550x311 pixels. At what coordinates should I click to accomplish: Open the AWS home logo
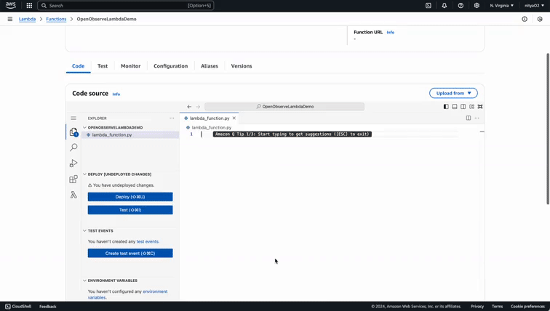coord(10,5)
